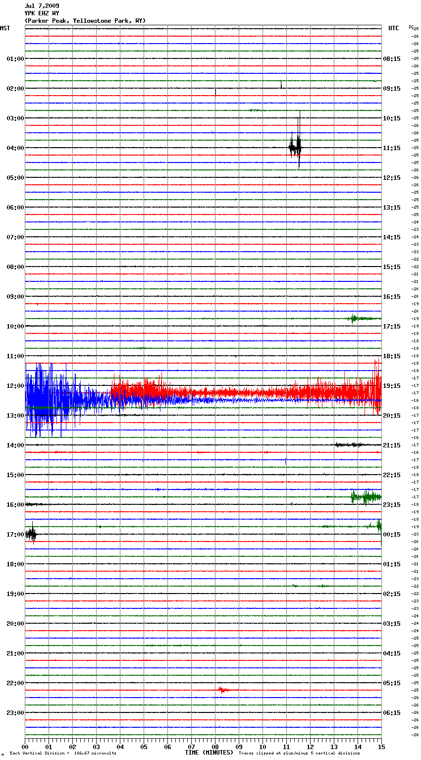
Task: Click the UTC column header
Action: coord(393,28)
